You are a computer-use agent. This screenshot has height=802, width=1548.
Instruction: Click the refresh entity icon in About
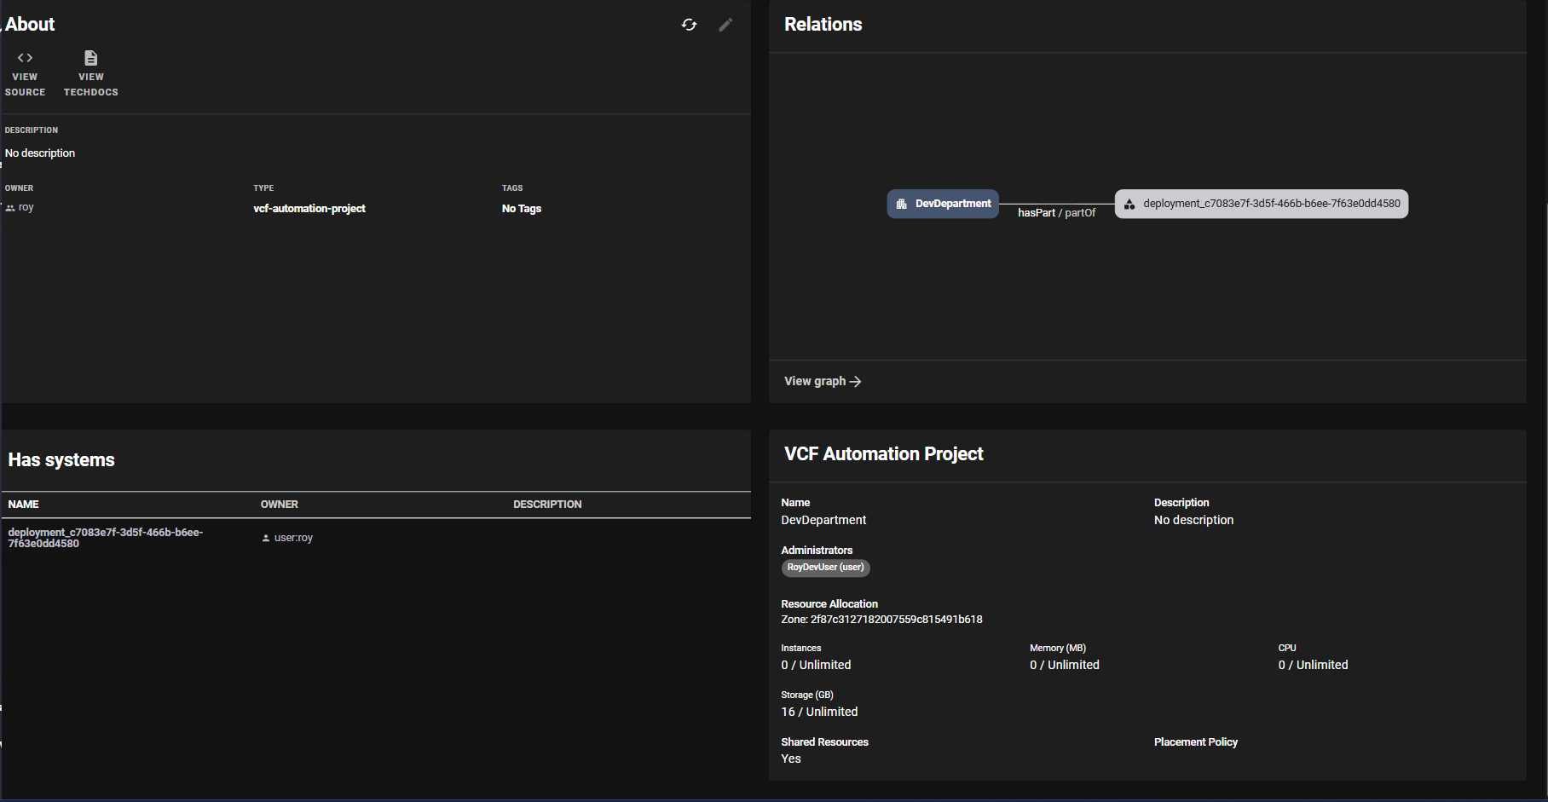click(689, 25)
